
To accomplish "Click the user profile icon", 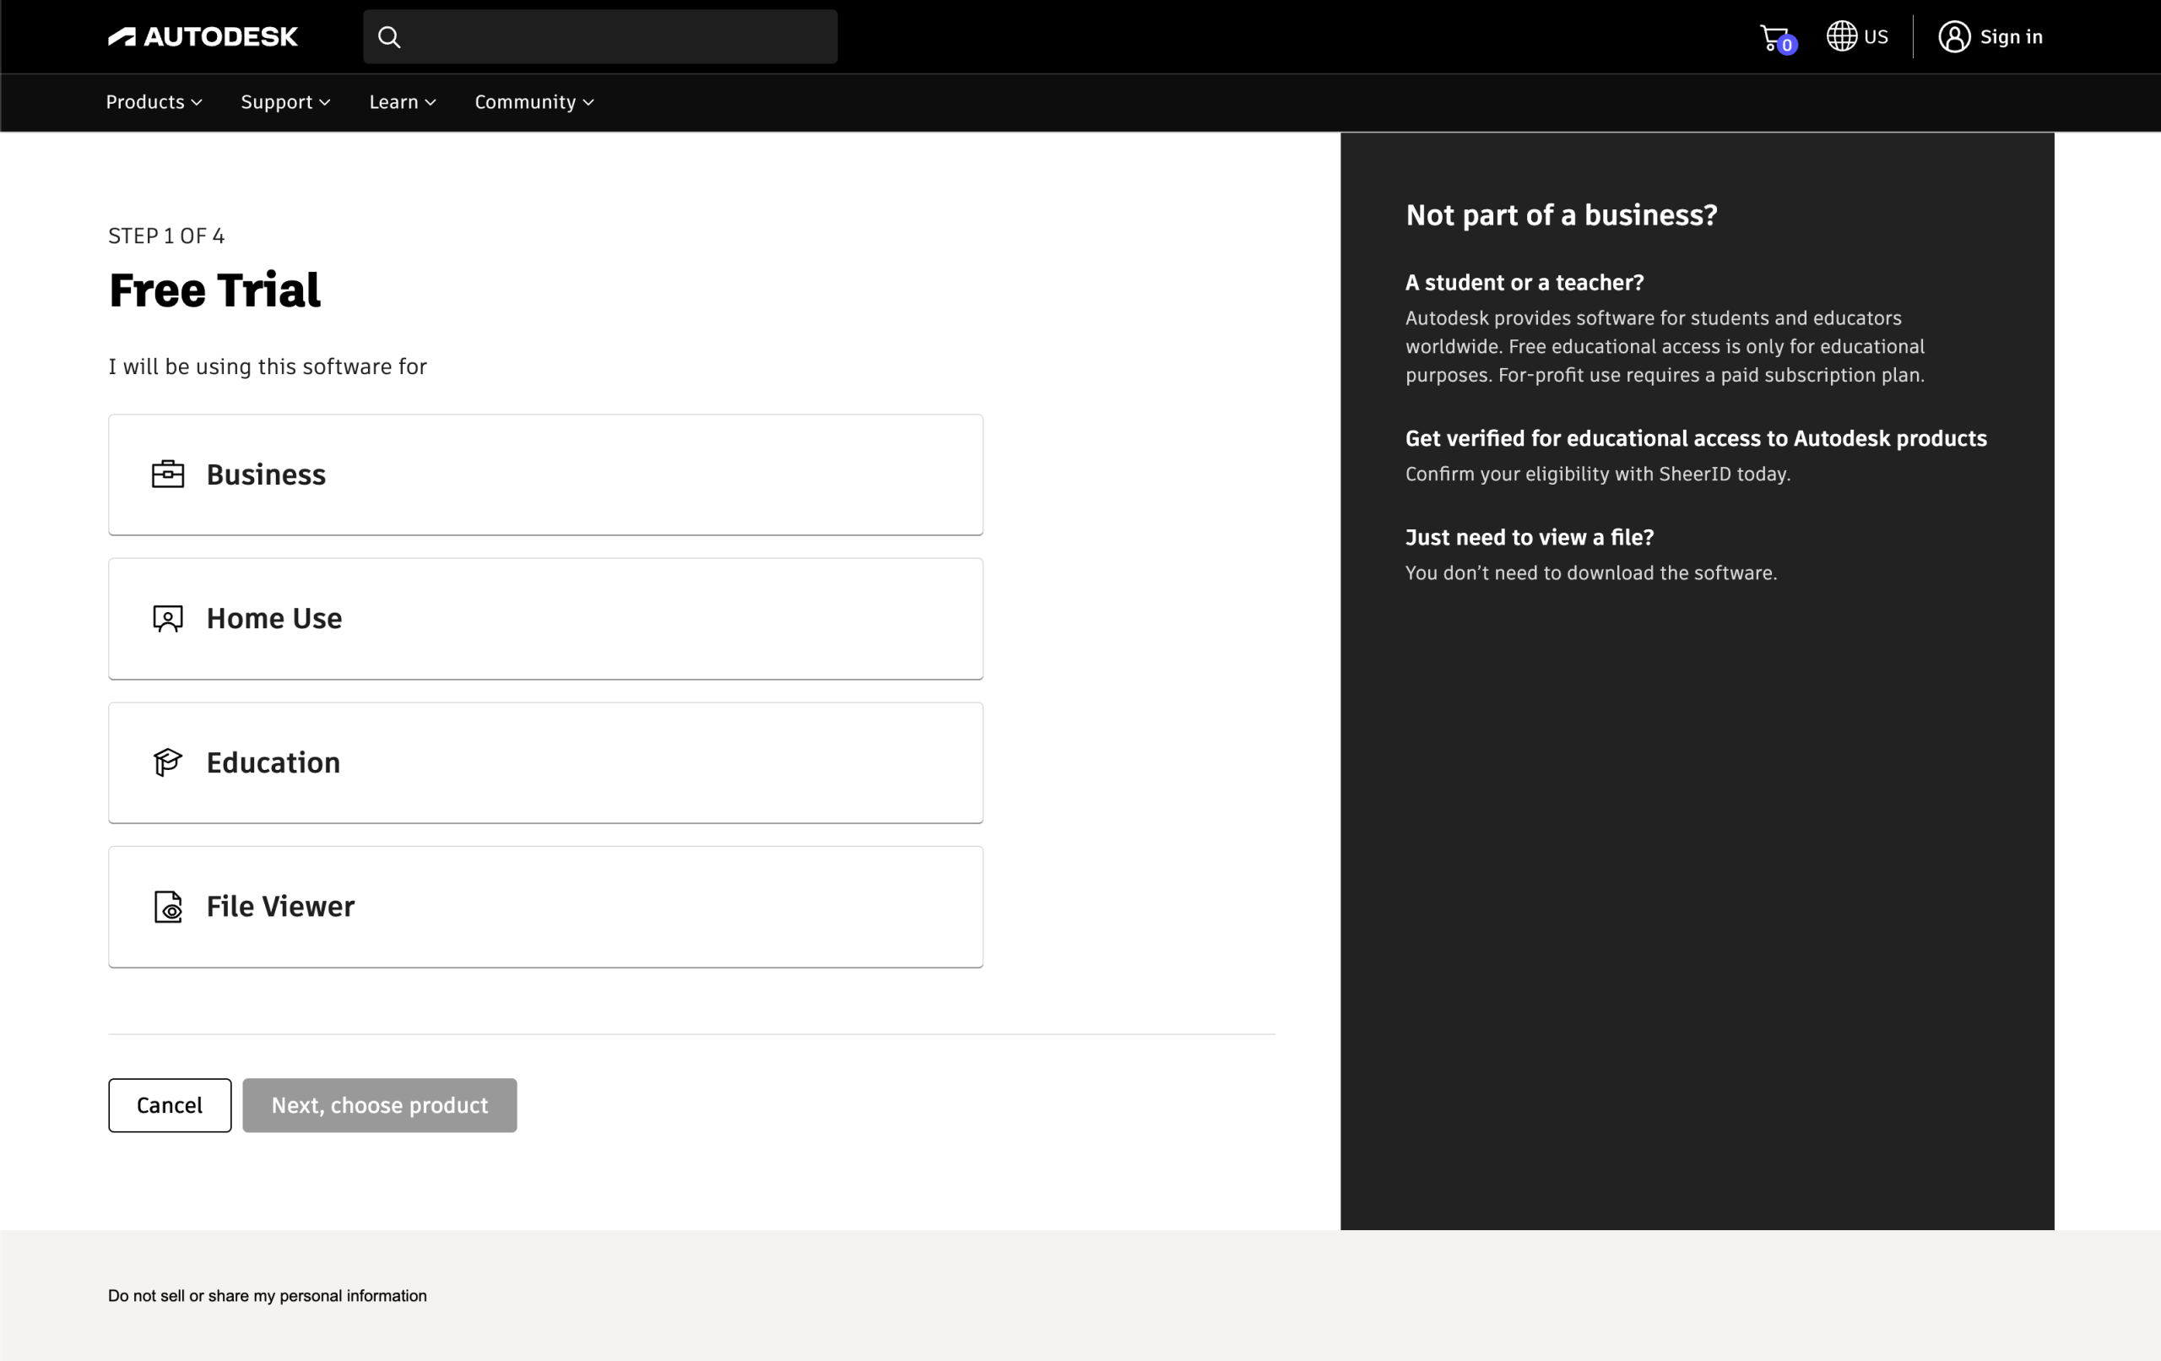I will [1953, 37].
